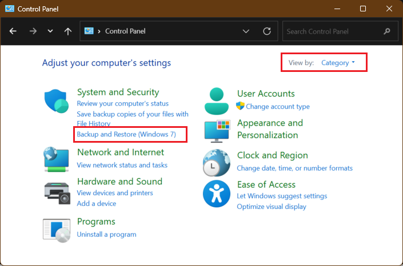Navigate up one level with up arrow
Image resolution: width=403 pixels, height=266 pixels.
click(x=68, y=31)
